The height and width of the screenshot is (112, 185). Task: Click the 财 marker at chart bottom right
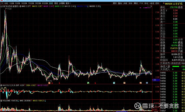(x=147, y=83)
